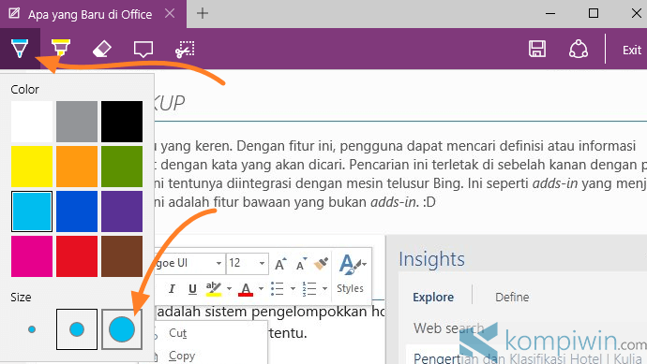Select the largest pen size
This screenshot has height=364, width=647.
tap(122, 329)
